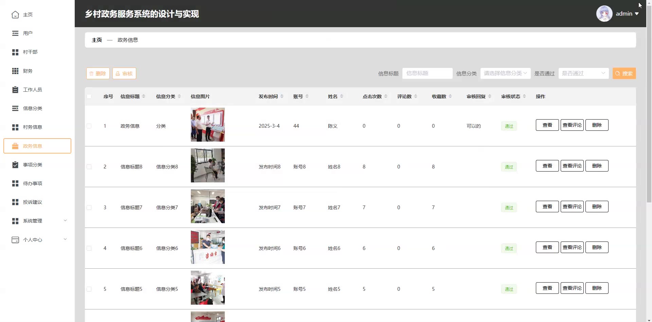Click the 工作人员 clipboard icon
Viewport: 652px width, 322px height.
(15, 90)
